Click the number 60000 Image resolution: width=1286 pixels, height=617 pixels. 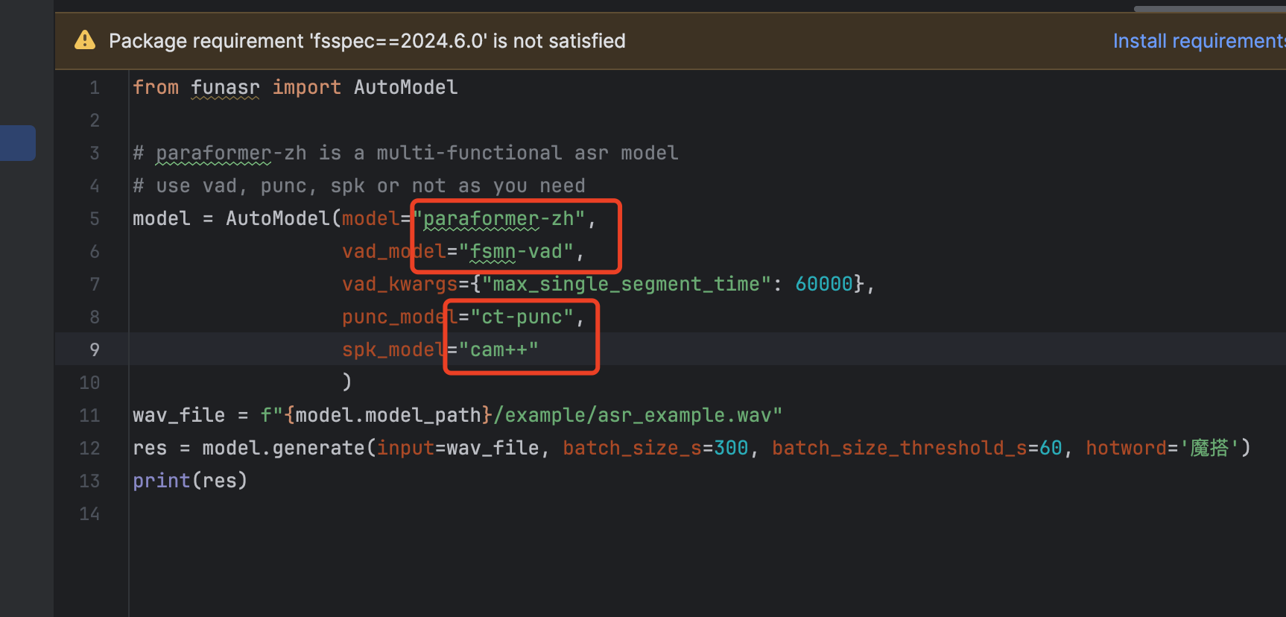coord(824,285)
